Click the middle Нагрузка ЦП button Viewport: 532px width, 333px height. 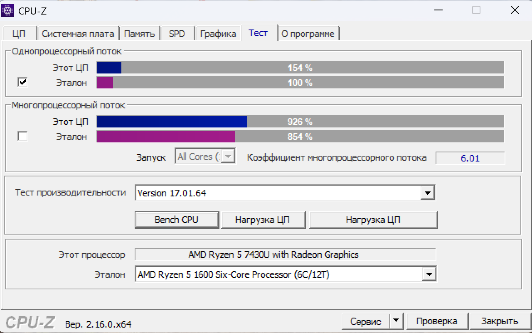263,220
